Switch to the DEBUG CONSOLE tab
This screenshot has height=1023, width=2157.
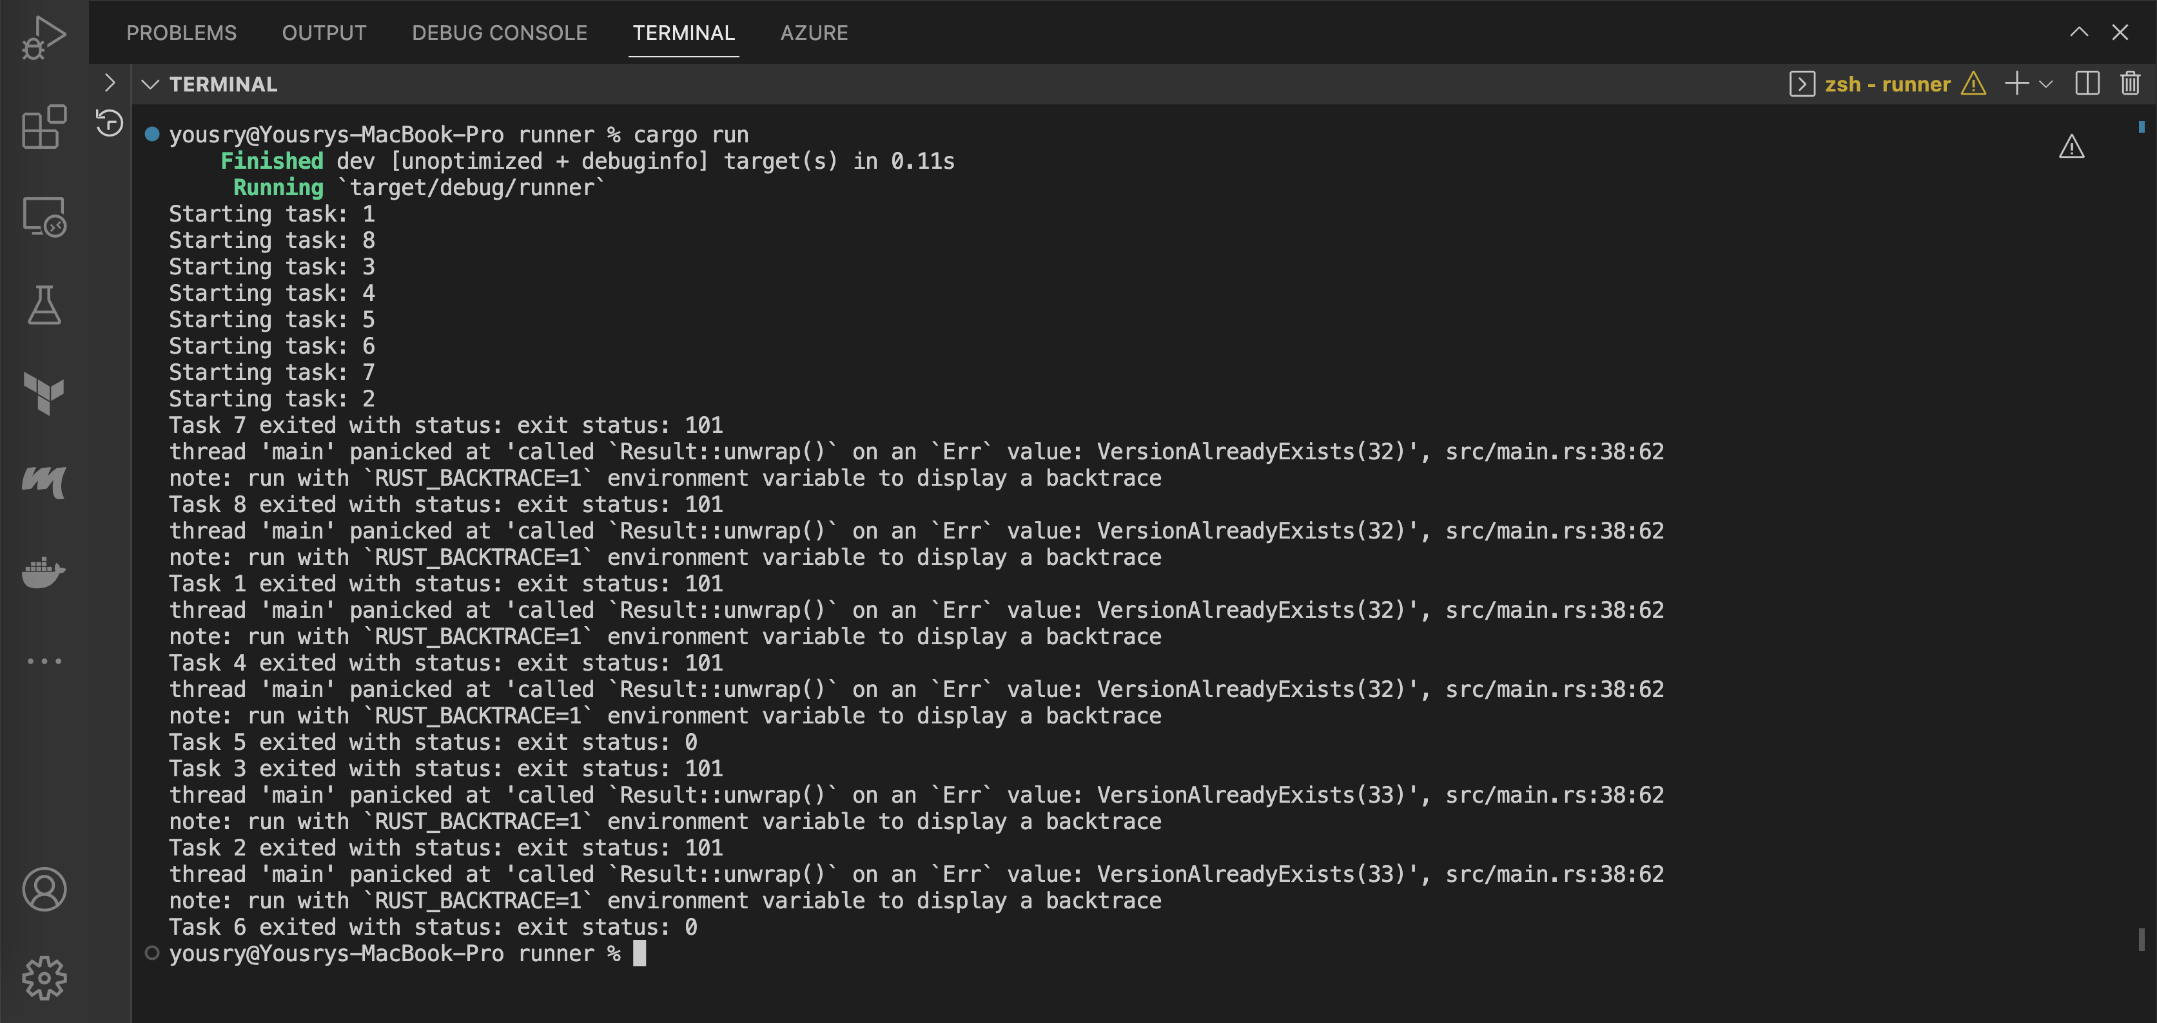coord(500,33)
